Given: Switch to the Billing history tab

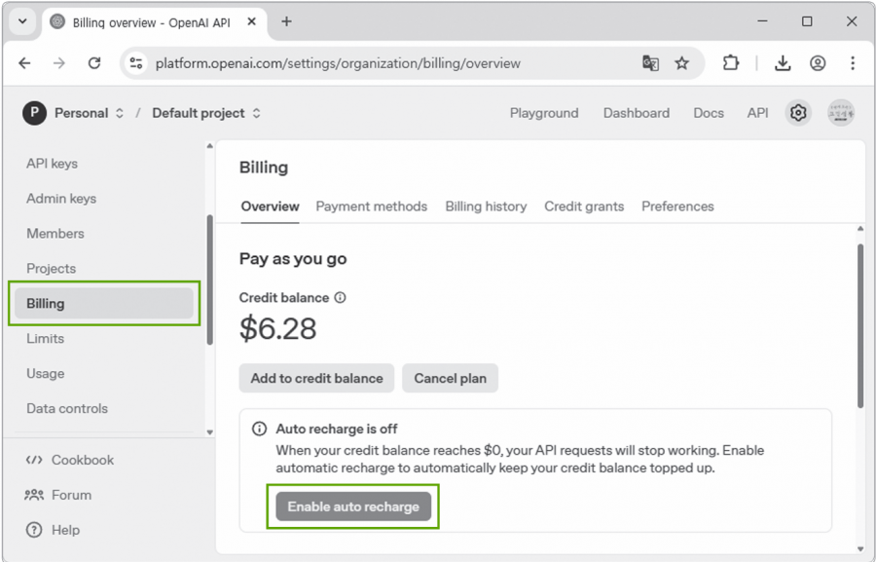Looking at the screenshot, I should (486, 206).
